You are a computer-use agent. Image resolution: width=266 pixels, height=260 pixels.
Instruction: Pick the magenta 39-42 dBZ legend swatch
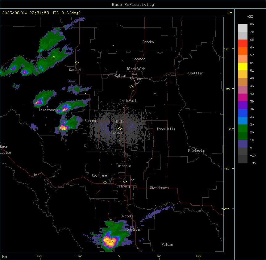(243, 97)
